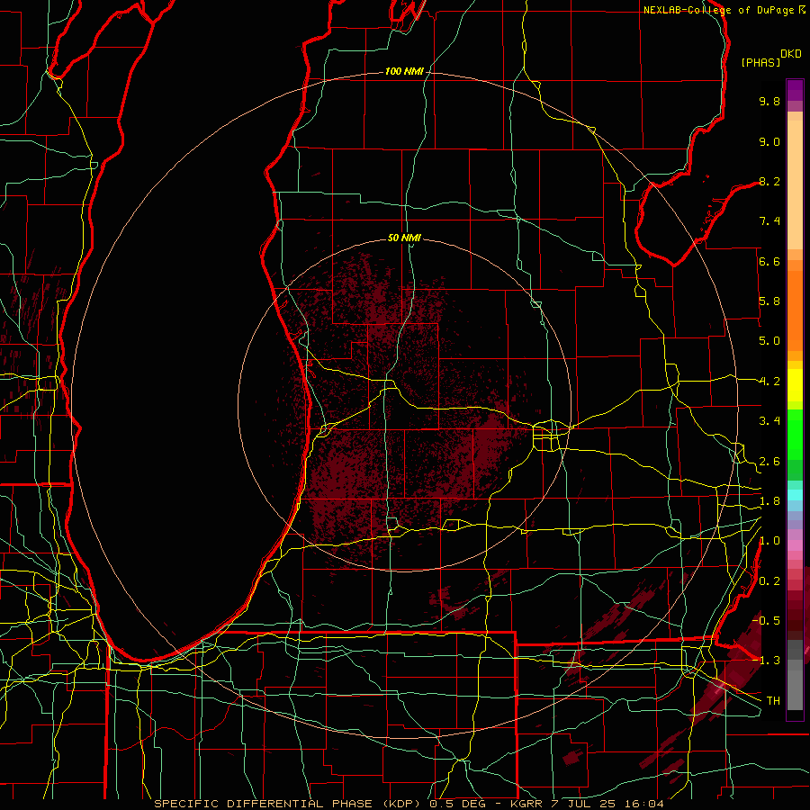Select the 2.6 scale value

click(x=769, y=462)
